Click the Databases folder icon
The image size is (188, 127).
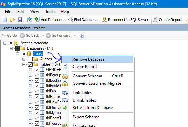pos(23,48)
